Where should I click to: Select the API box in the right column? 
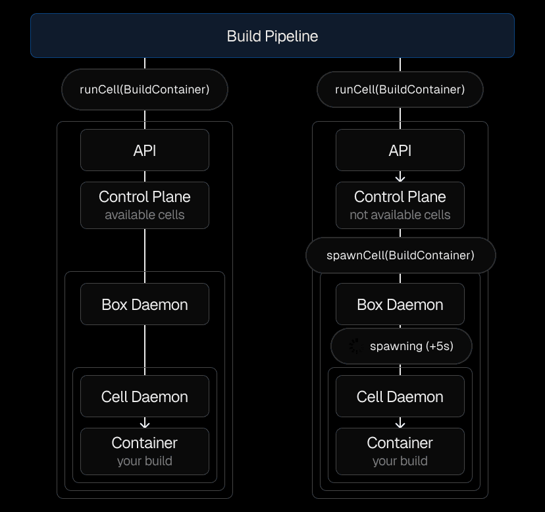coord(400,150)
